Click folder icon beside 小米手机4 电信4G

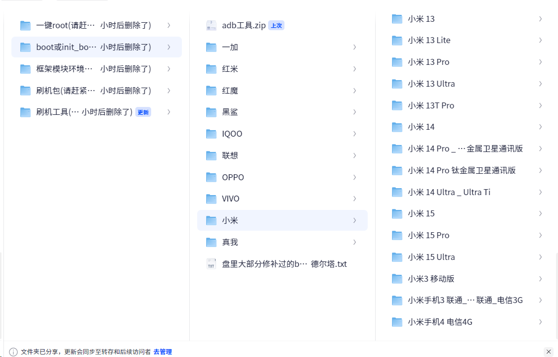click(397, 322)
